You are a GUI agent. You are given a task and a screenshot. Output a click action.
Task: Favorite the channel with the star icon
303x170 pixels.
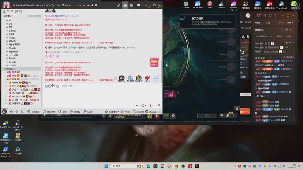click(x=84, y=5)
